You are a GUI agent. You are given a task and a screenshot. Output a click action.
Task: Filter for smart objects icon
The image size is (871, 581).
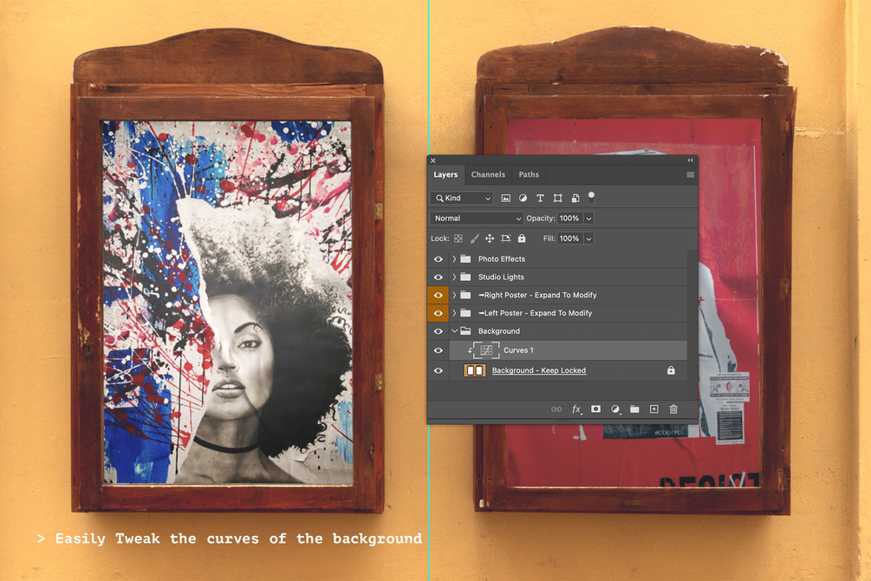575,198
